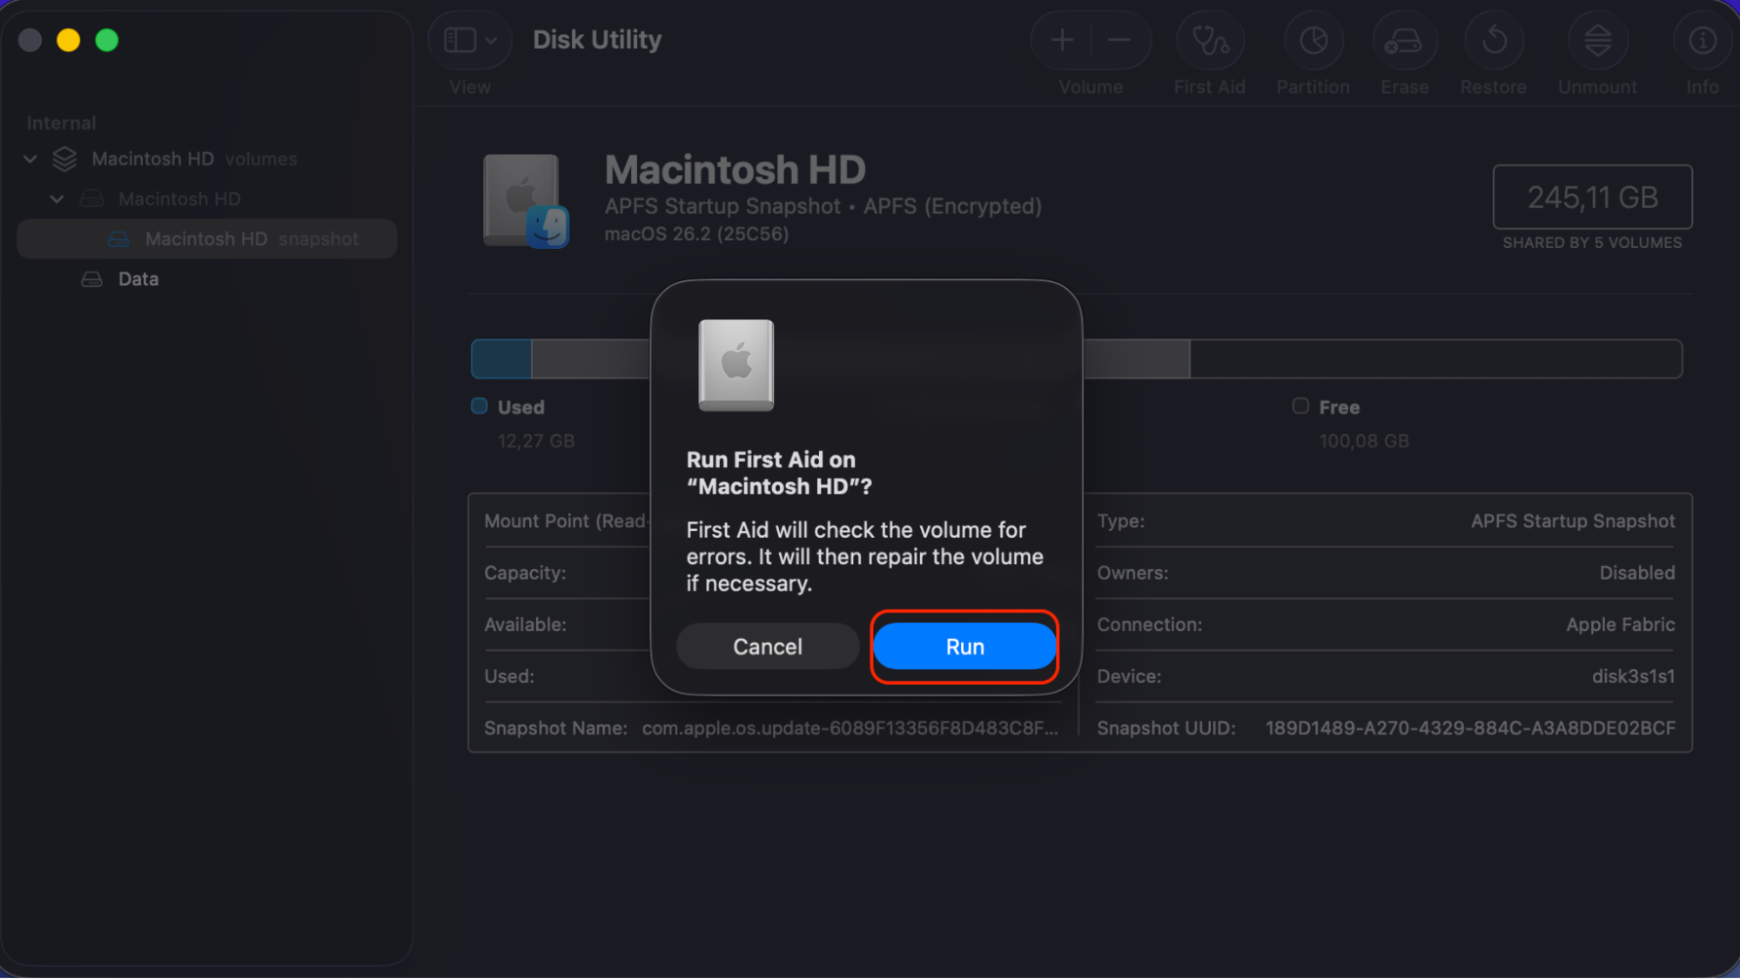This screenshot has width=1740, height=979.
Task: Click the 245,11 GB capacity badge
Action: pos(1591,197)
